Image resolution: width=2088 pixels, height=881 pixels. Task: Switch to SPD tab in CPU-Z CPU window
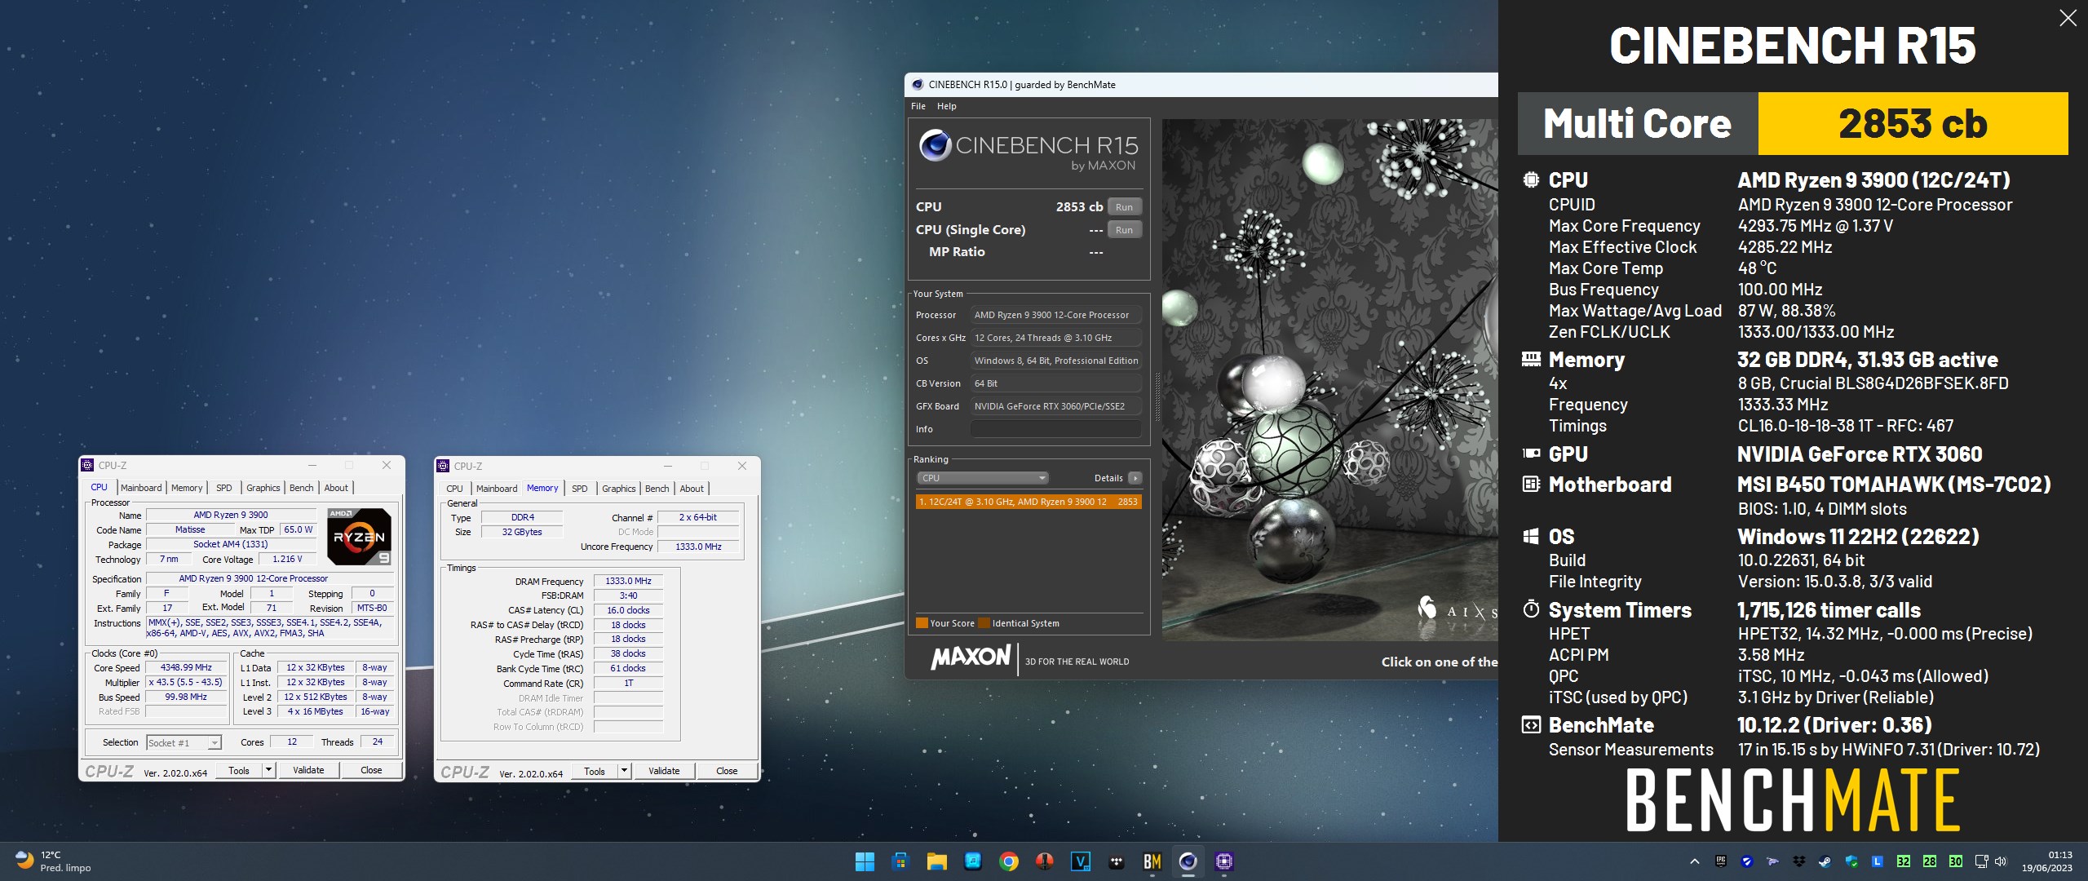tap(224, 488)
